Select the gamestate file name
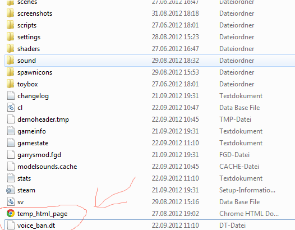This screenshot has width=295, height=230. pos(33,143)
